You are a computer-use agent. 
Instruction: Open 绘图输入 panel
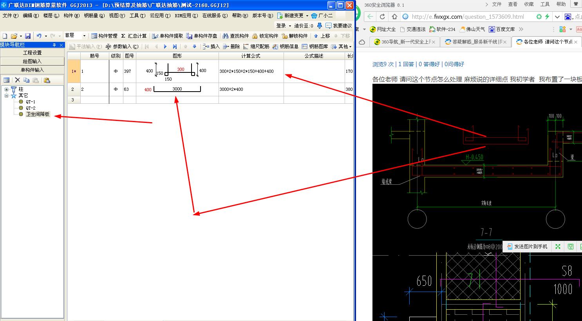(x=32, y=61)
